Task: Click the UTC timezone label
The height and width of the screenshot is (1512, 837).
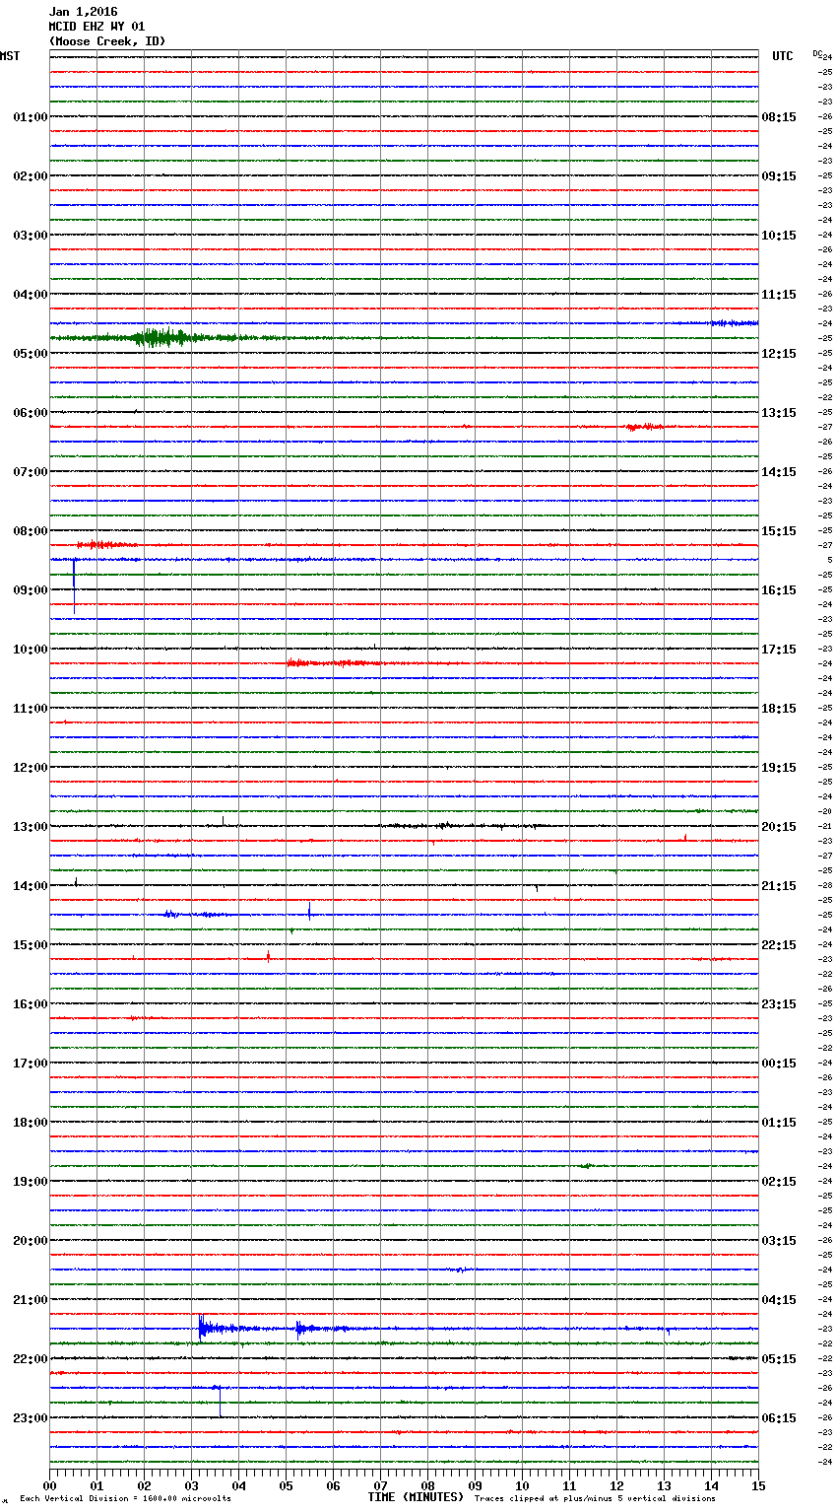Action: coord(783,56)
